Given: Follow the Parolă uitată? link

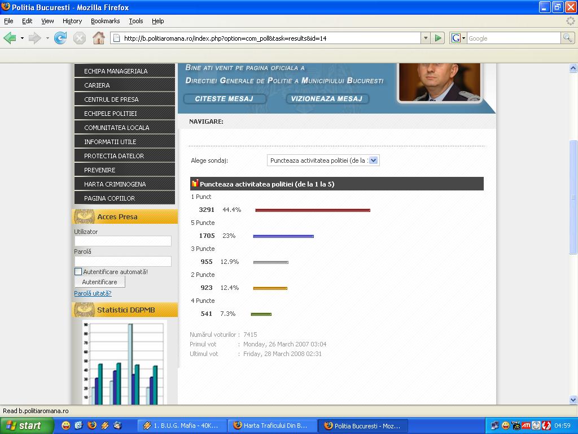Looking at the screenshot, I should click(93, 293).
